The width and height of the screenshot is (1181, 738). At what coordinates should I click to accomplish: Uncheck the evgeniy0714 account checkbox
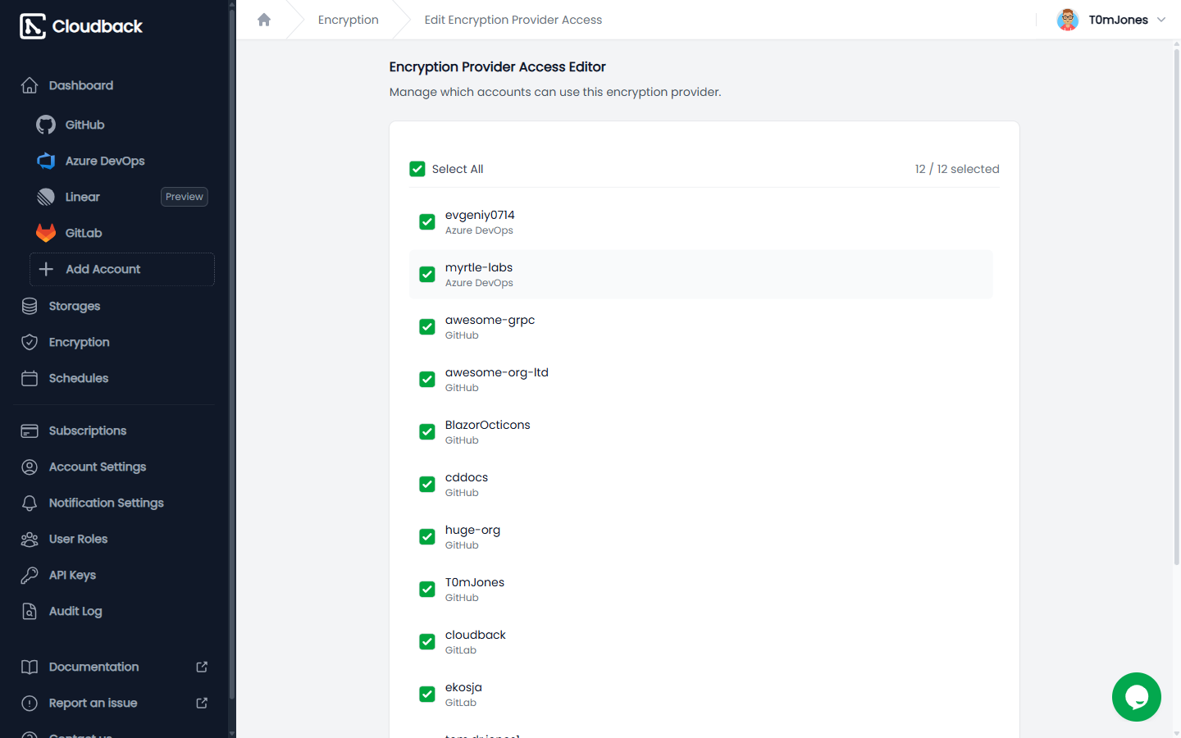427,221
